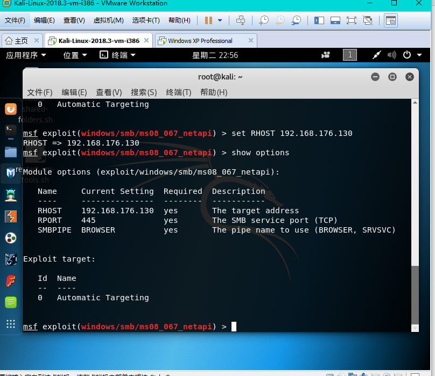Click the terminal scrollbar thumb
This screenshot has width=435, height=376.
415,294
